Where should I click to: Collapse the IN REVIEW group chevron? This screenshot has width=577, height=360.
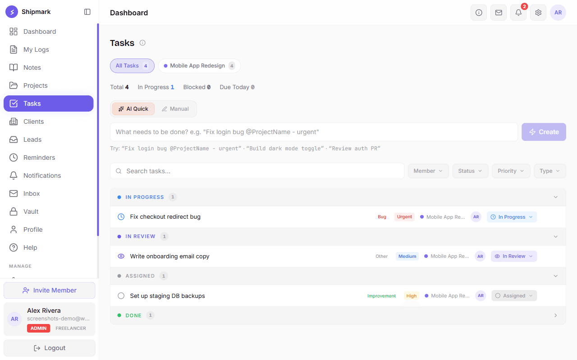click(x=556, y=236)
